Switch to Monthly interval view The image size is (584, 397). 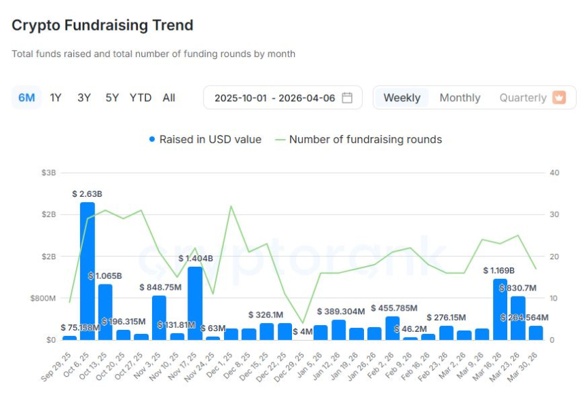tap(460, 98)
